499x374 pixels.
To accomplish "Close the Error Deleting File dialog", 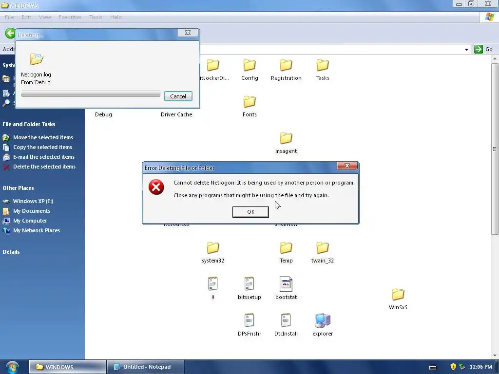I will (x=347, y=166).
